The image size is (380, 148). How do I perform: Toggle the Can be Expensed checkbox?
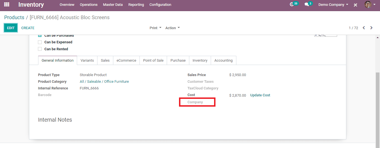[40, 42]
